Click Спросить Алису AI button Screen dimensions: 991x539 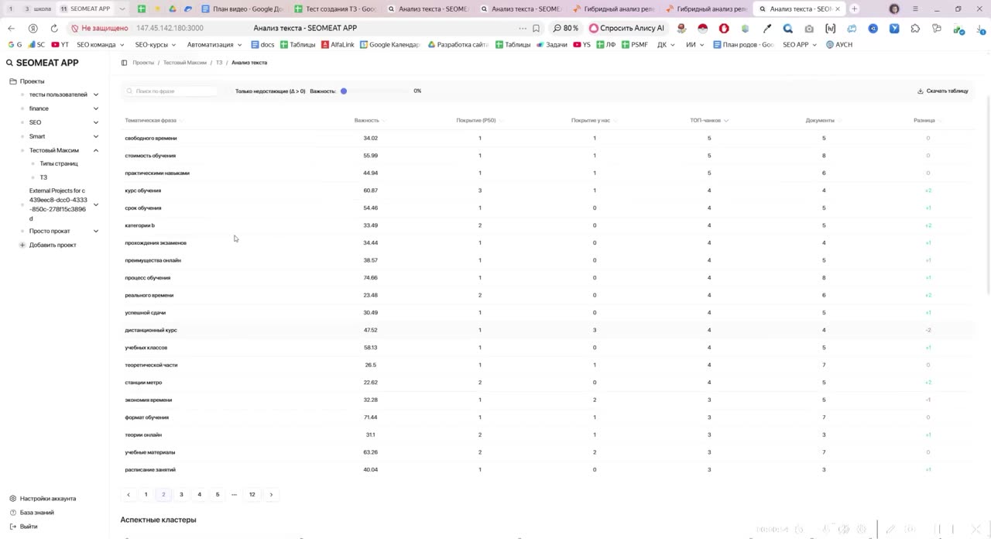coord(626,28)
